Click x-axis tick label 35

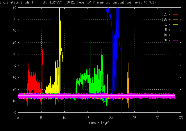click(181, 118)
